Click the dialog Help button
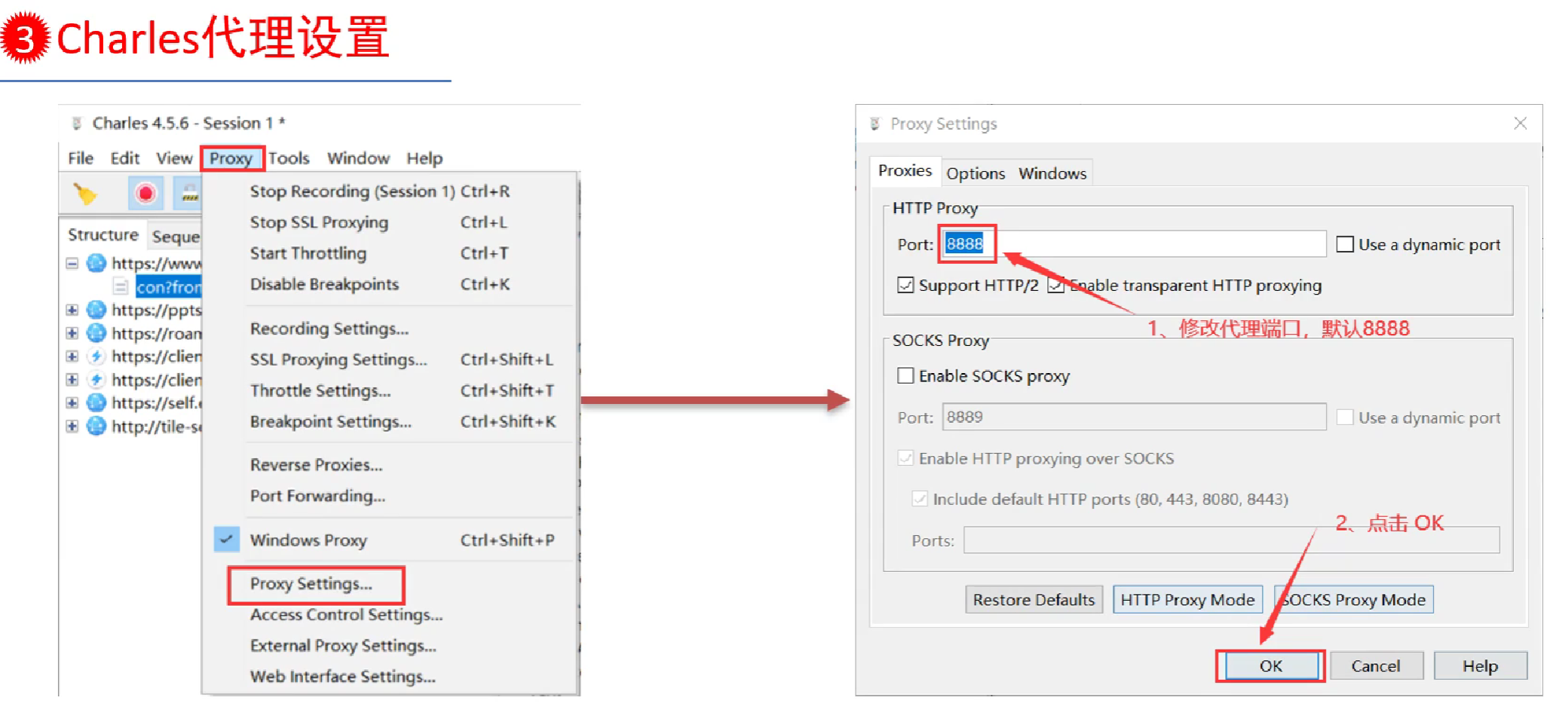This screenshot has width=1562, height=722. 1480,666
